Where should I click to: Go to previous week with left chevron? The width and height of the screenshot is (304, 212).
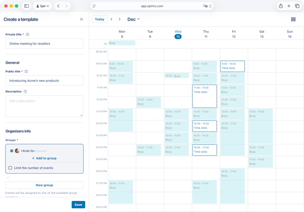[112, 20]
